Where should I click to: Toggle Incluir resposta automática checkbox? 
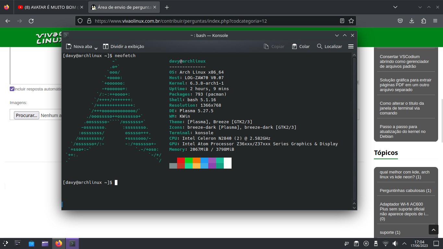(x=12, y=89)
